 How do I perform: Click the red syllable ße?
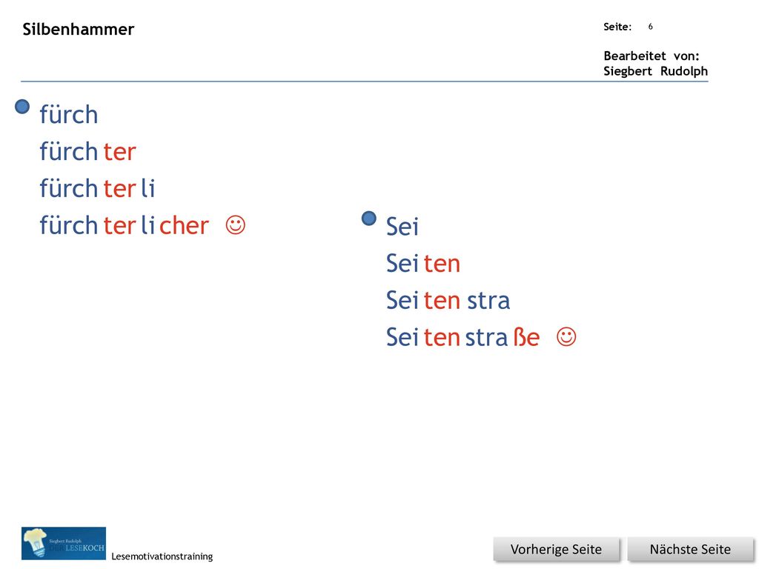coord(526,337)
